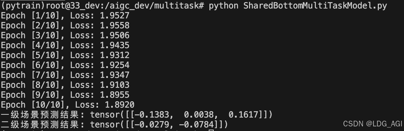Click Epoch [3/10] output line
The width and height of the screenshot is (404, 131).
tap(65, 36)
